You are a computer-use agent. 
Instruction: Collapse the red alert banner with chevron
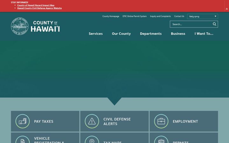click(x=227, y=9)
